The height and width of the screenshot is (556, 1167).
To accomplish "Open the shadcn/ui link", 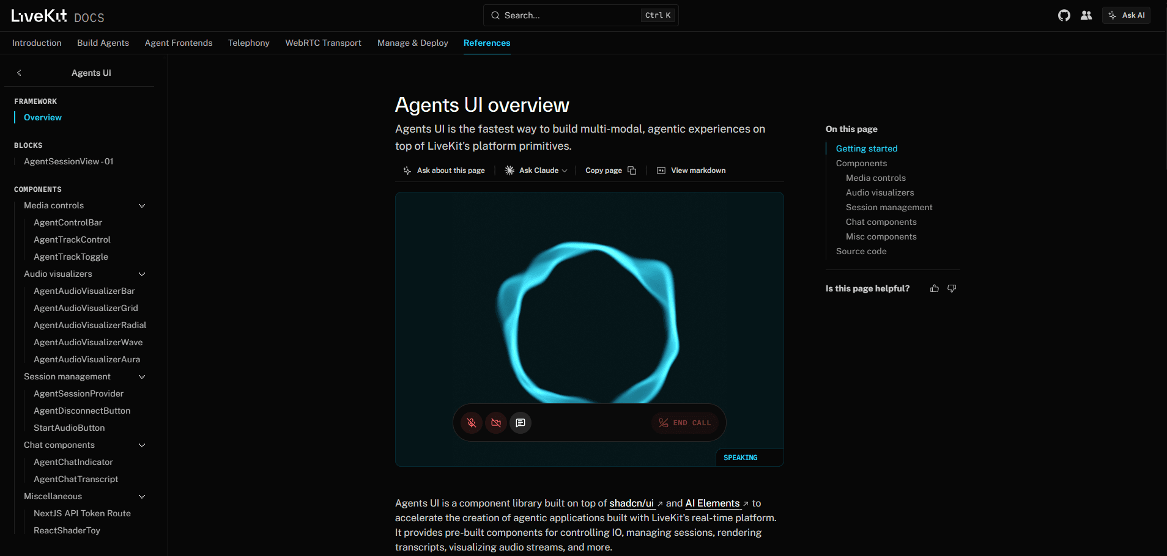I will pos(632,503).
